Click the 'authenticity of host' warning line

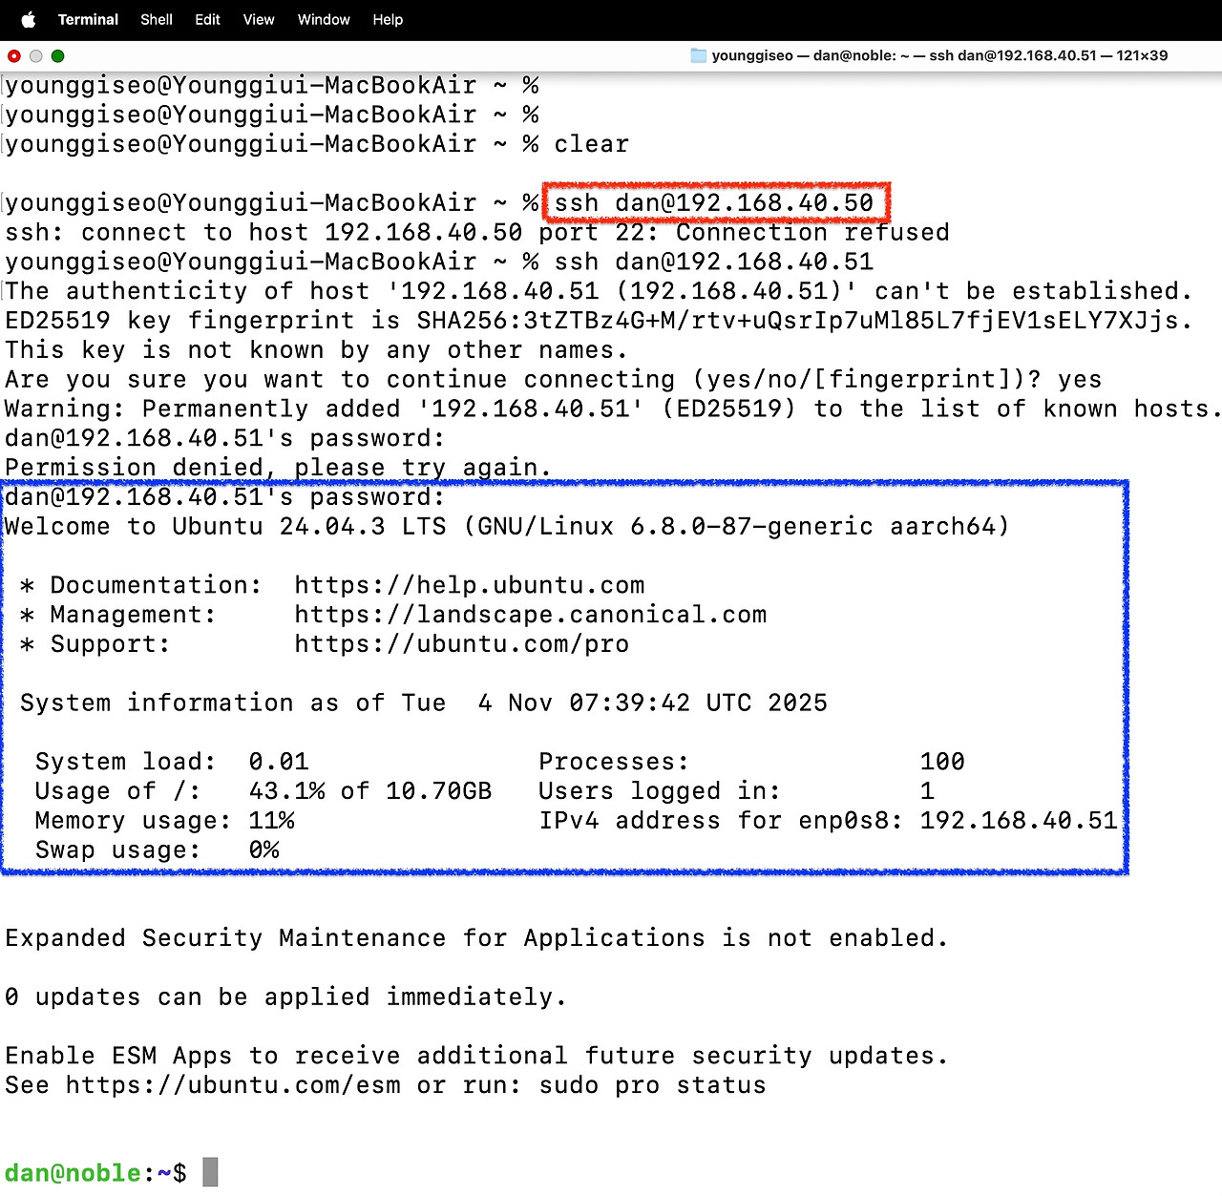pos(599,291)
